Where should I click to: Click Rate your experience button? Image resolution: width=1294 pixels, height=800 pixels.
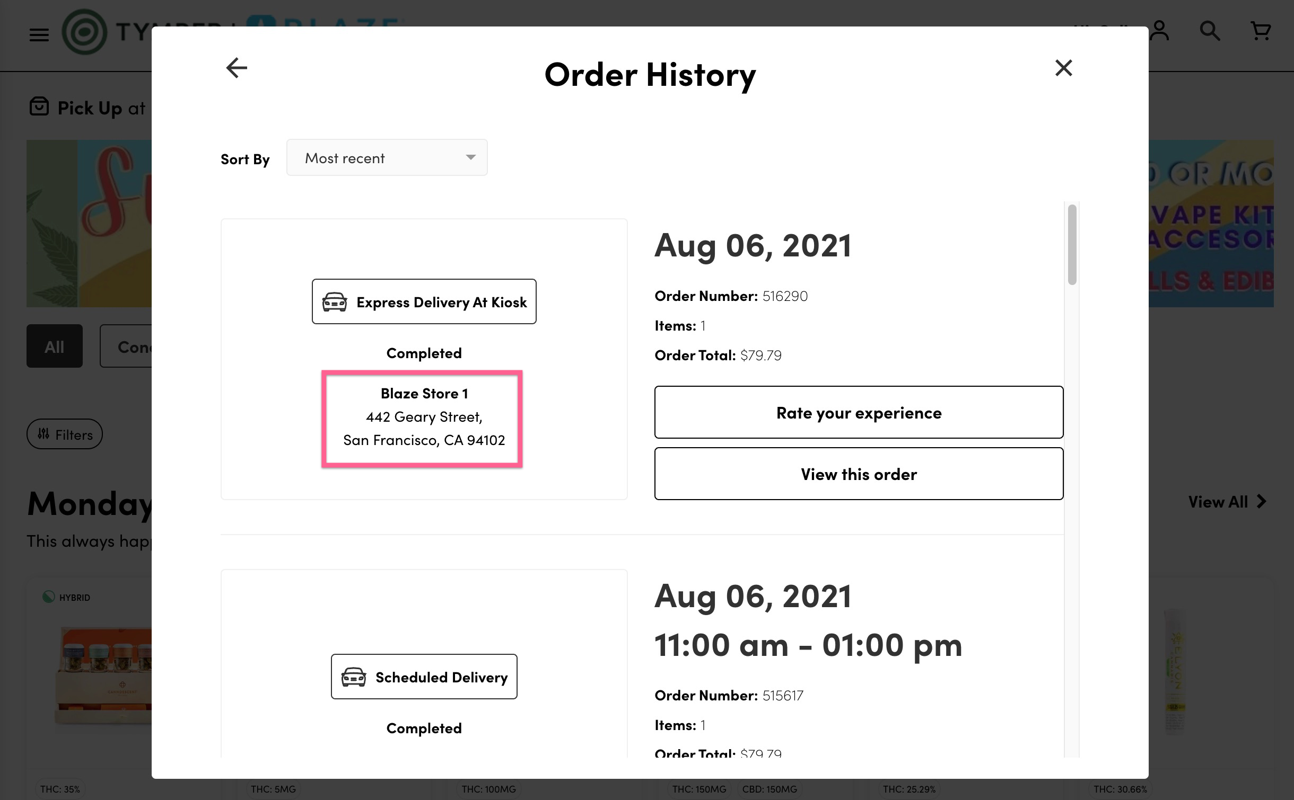click(859, 412)
